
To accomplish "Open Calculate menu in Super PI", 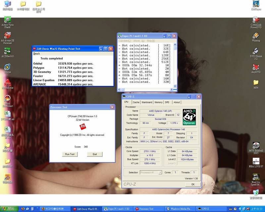I will [125, 41].
